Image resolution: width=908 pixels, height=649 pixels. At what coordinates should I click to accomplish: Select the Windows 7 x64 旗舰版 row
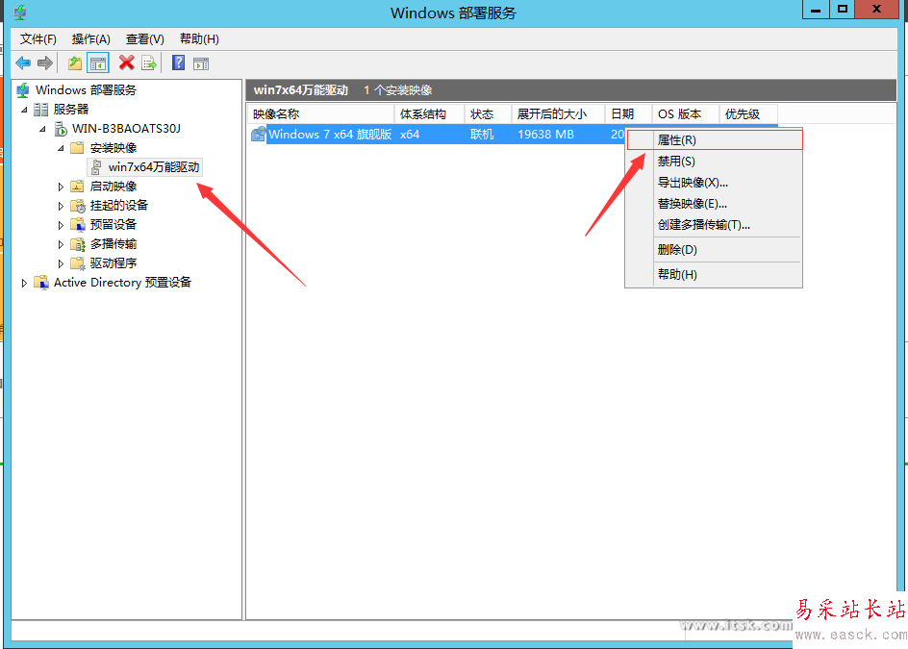coord(438,135)
